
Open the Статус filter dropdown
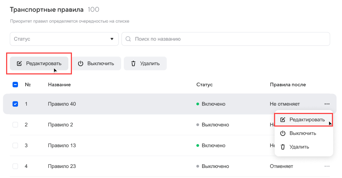61,39
